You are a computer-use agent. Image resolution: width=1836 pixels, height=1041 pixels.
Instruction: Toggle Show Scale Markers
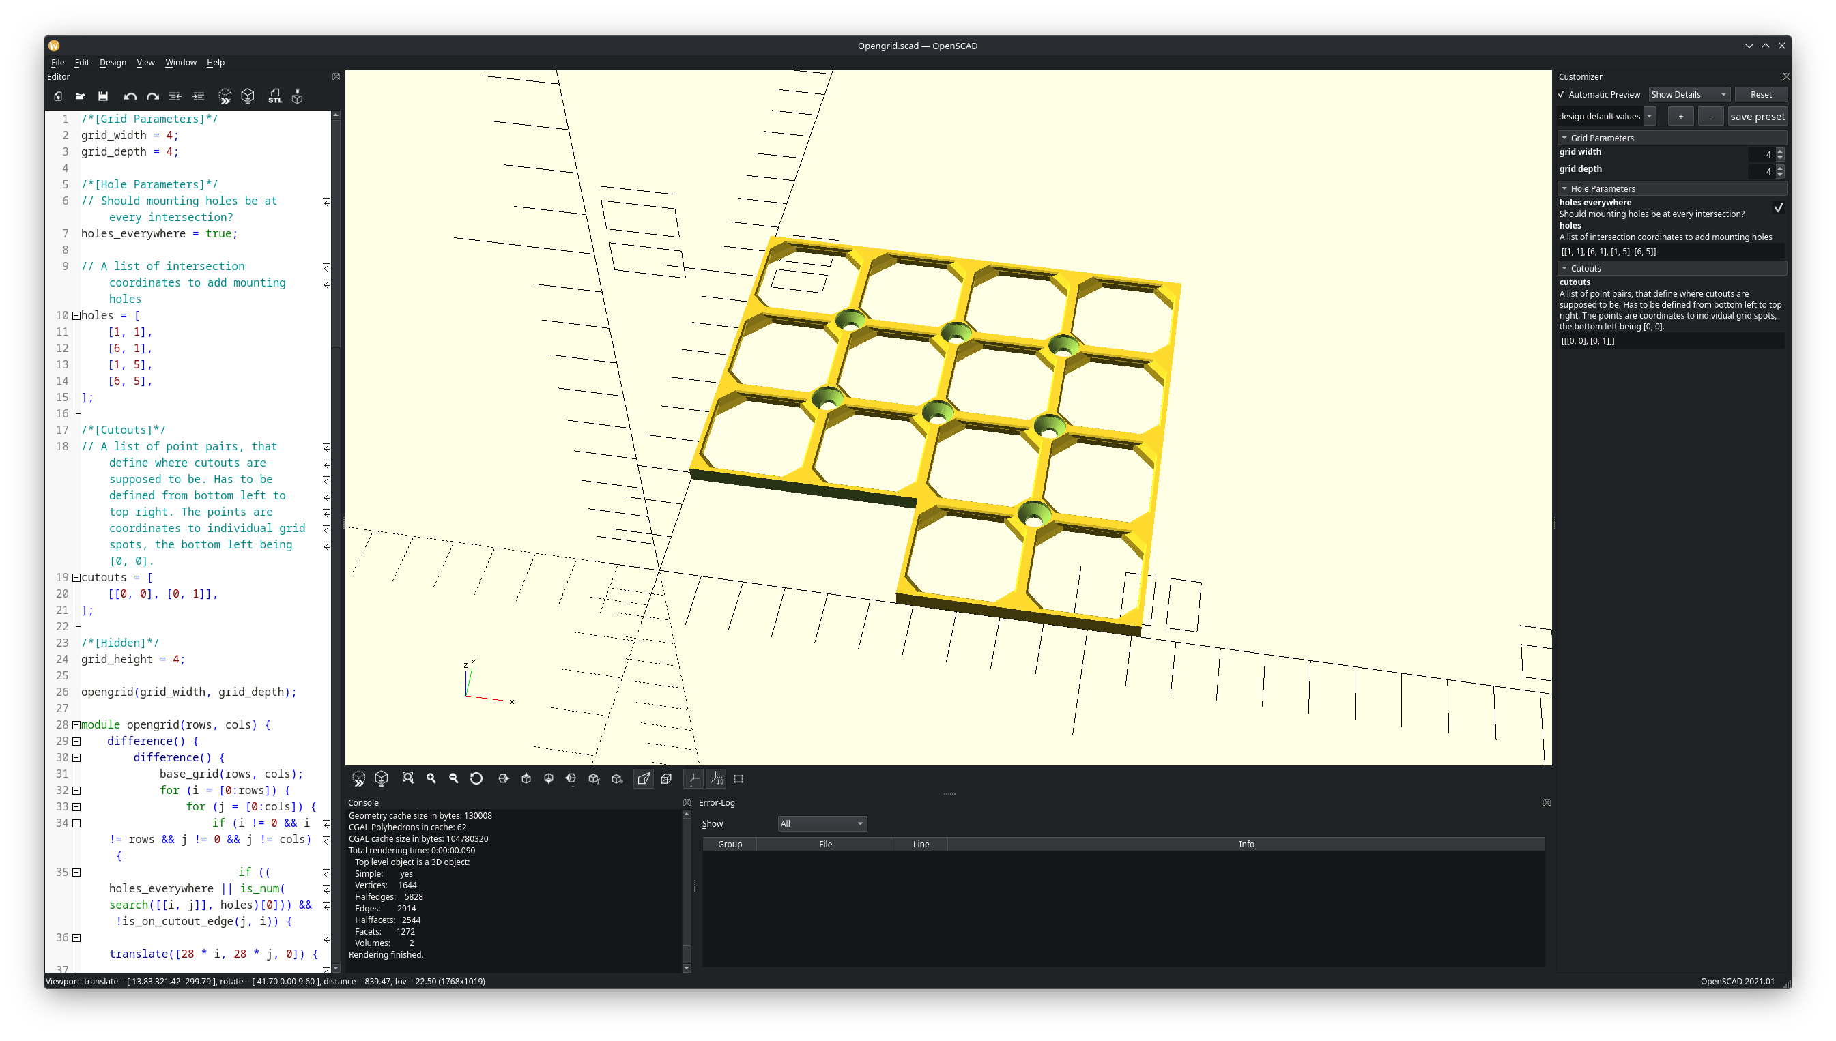tap(717, 778)
